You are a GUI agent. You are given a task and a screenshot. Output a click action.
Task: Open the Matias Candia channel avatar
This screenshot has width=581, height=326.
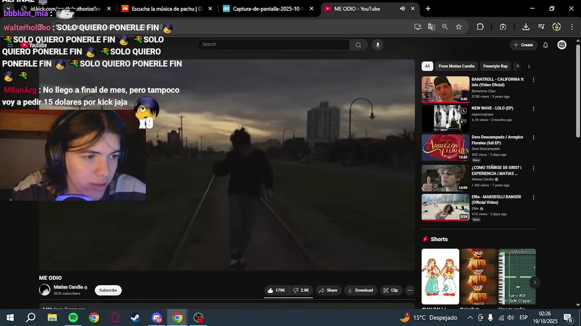44,290
